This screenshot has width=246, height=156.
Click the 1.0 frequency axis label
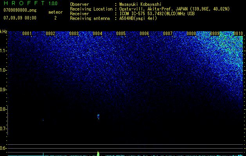(3, 70)
